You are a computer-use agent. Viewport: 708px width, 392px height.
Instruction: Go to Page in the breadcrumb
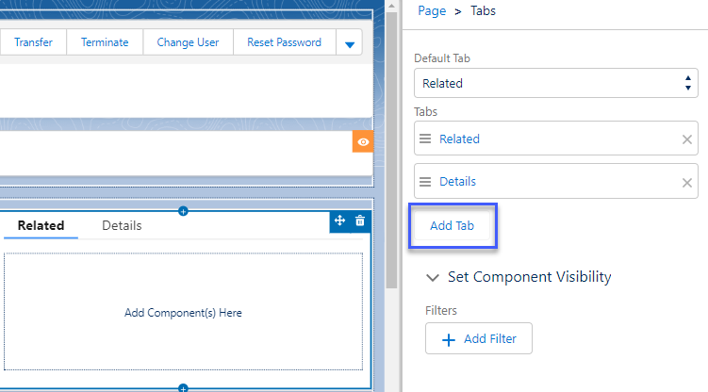(430, 11)
